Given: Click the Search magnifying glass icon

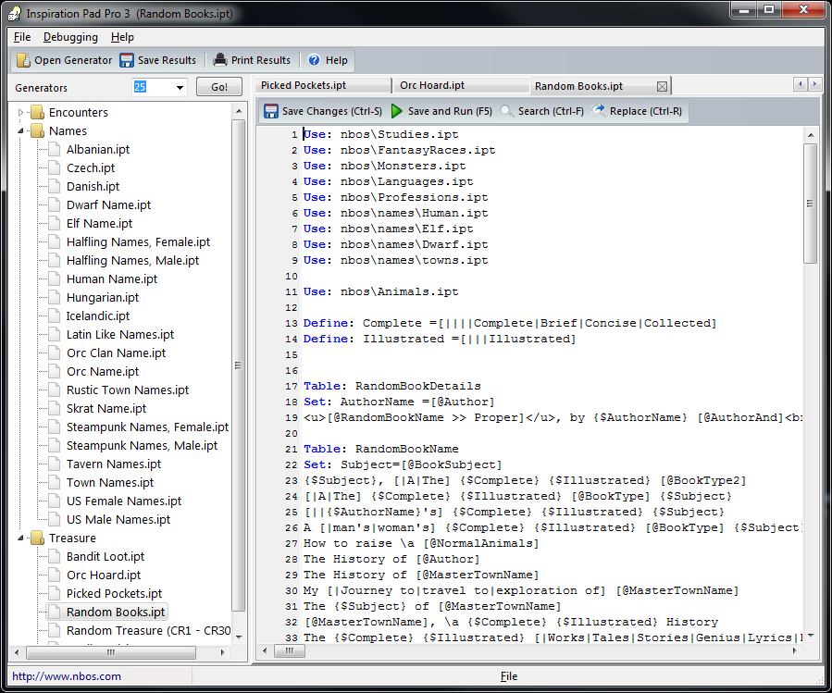Looking at the screenshot, I should (x=507, y=111).
